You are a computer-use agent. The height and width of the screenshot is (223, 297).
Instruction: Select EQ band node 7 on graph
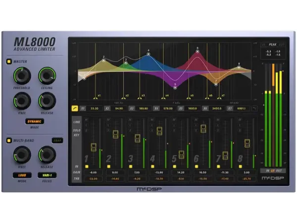(216, 84)
